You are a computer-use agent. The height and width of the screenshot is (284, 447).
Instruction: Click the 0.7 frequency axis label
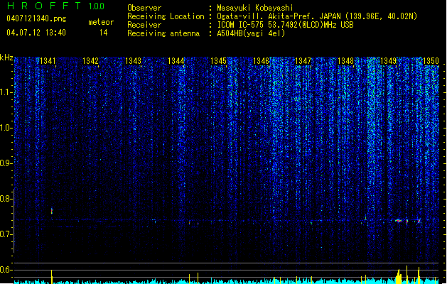click(x=6, y=234)
